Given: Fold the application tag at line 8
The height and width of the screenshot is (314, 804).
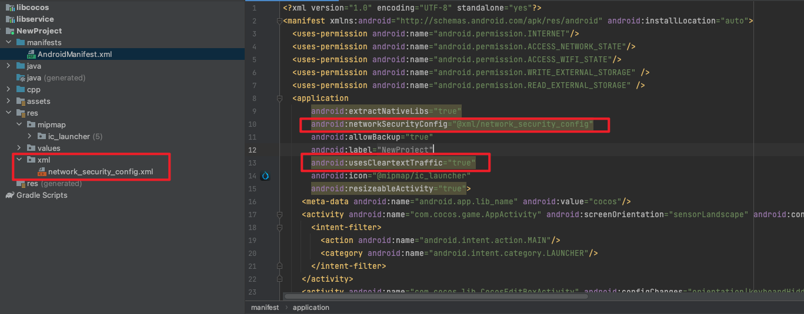Looking at the screenshot, I should tap(279, 99).
